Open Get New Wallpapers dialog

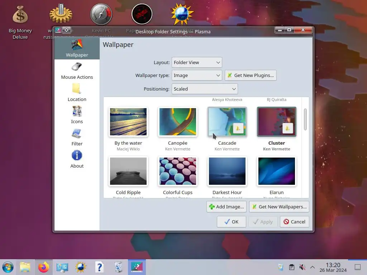[279, 207]
